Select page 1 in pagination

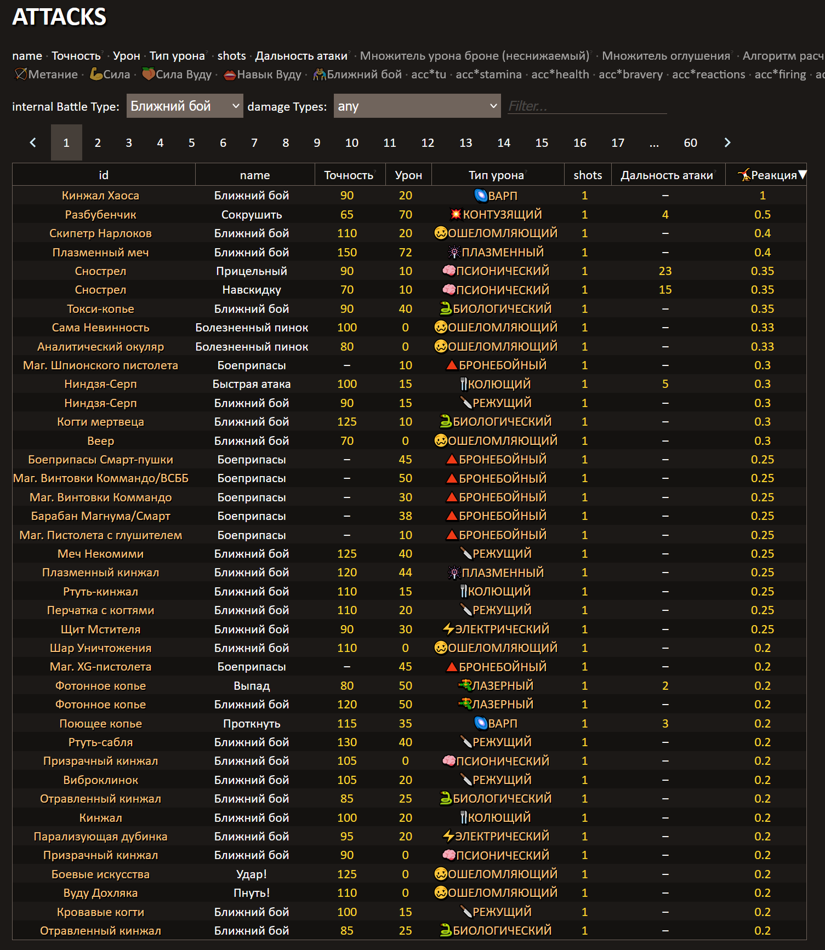tap(66, 142)
